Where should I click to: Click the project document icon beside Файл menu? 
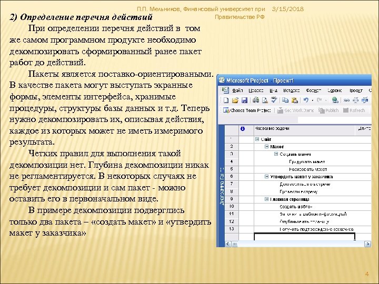(225, 90)
